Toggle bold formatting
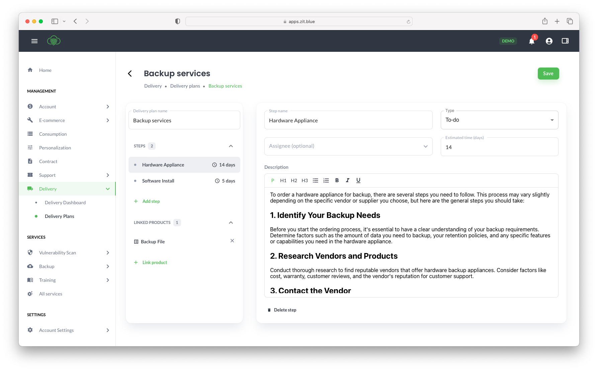The width and height of the screenshot is (598, 371). [x=337, y=180]
